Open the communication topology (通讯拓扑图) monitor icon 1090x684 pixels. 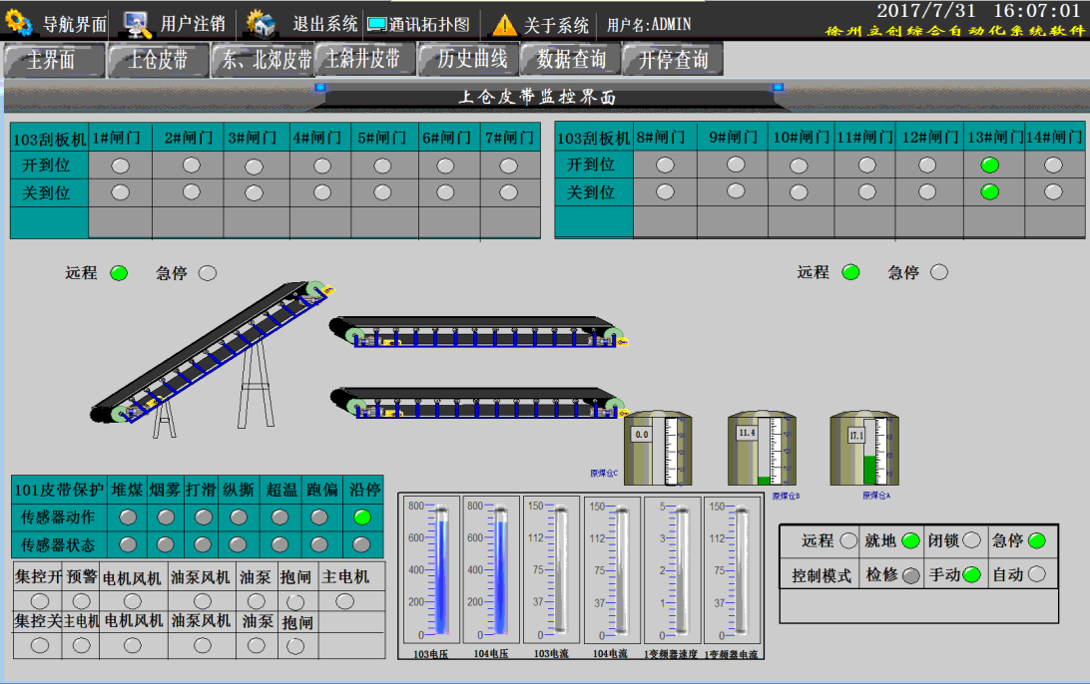376,24
